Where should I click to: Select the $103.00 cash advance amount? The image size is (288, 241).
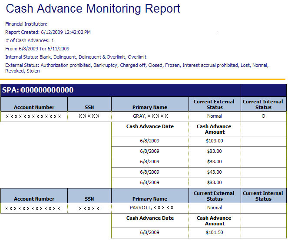tap(214, 141)
